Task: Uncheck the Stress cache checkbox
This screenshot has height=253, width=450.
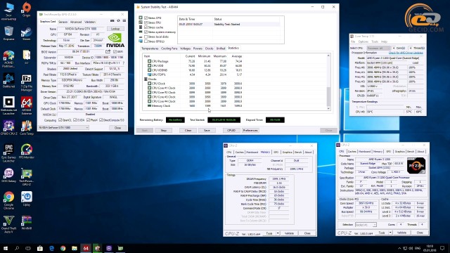Action: point(146,27)
